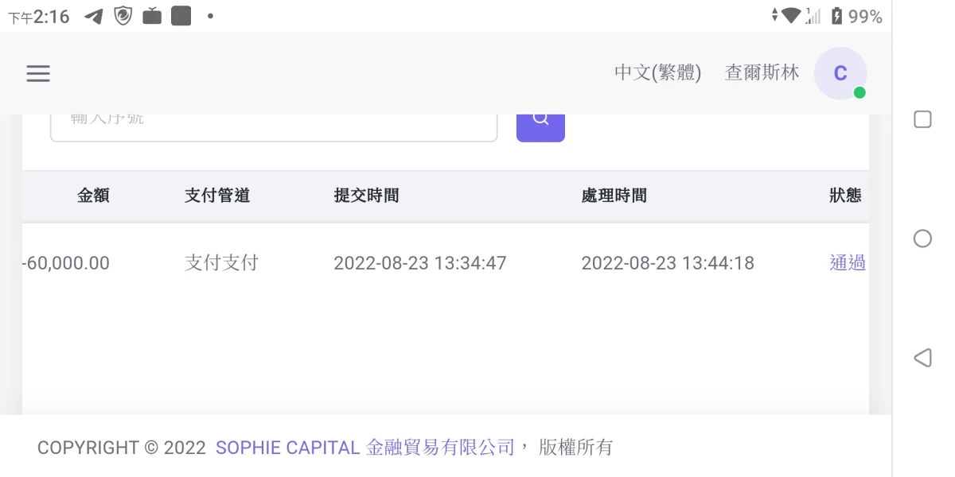This screenshot has width=955, height=477.
Task: Tap the shield icon in status bar
Action: [123, 16]
